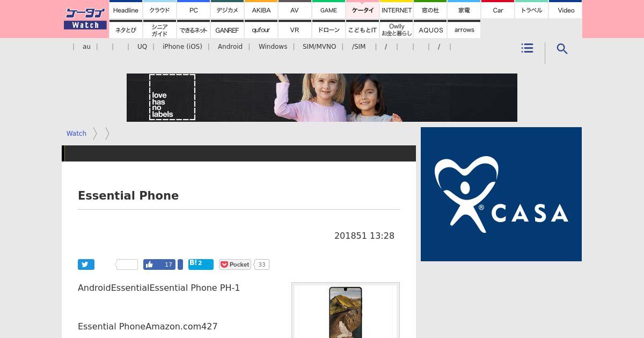Viewport: 644px width, 338px height.
Task: Click the Twitter share count box
Action: tap(127, 264)
